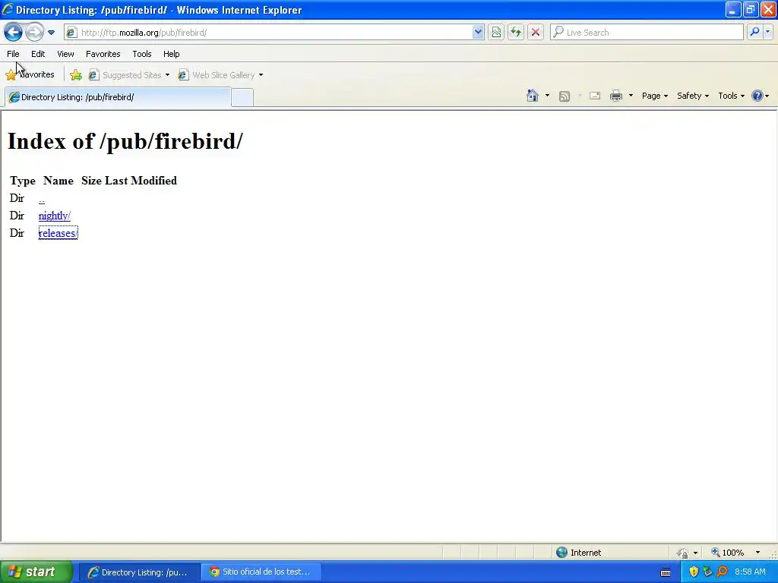This screenshot has height=583, width=778.
Task: Follow the parent directory '..' link
Action: point(42,199)
